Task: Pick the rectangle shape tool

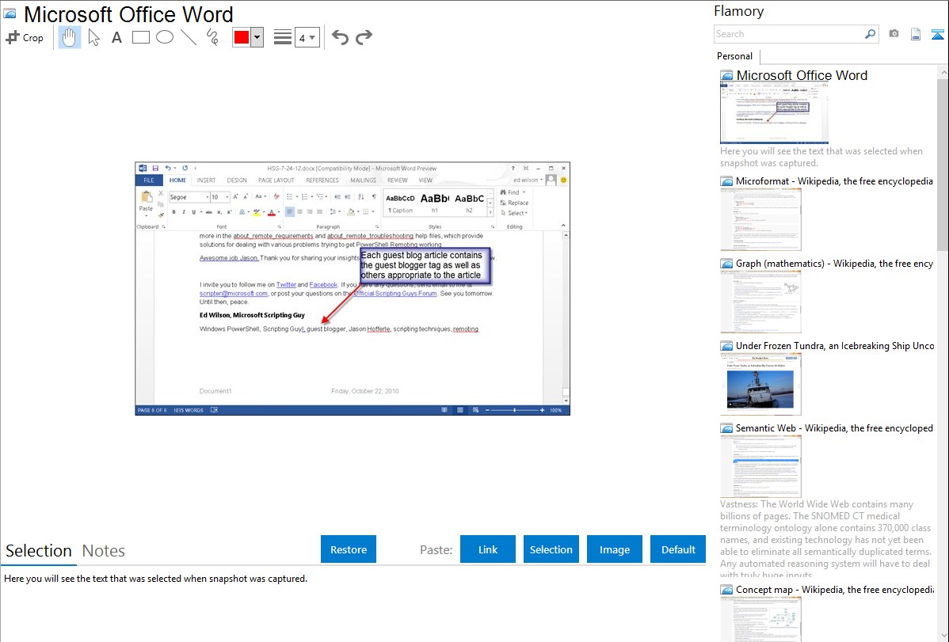Action: click(141, 37)
